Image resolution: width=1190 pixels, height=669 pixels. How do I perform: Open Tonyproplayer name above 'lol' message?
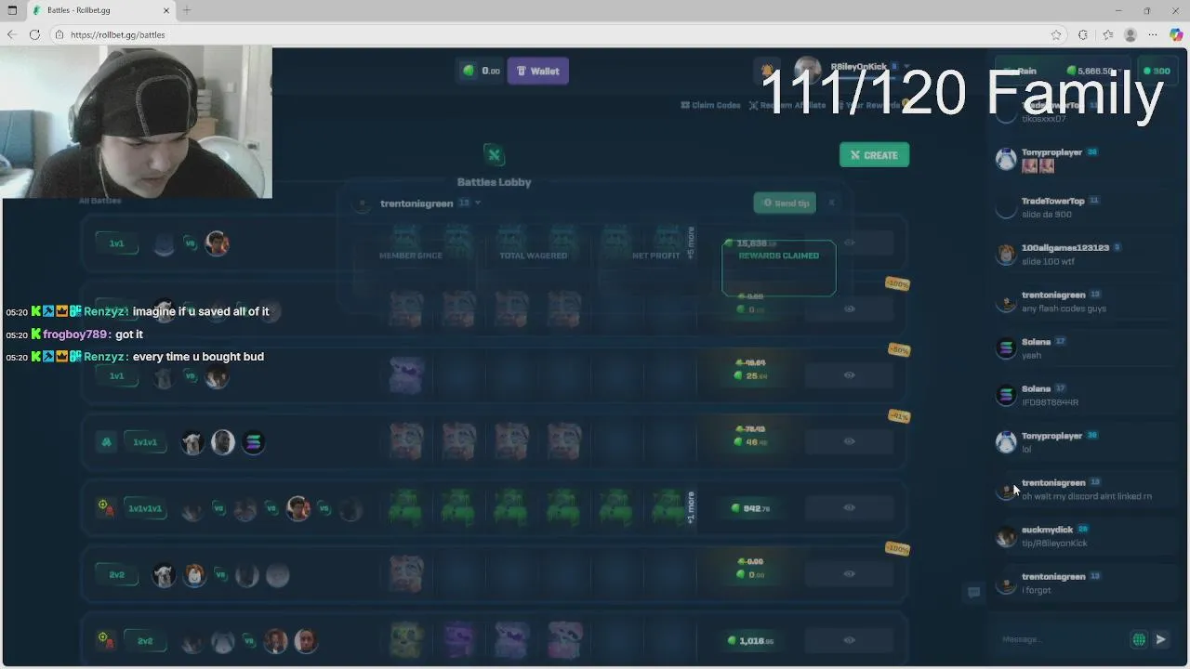click(1051, 436)
